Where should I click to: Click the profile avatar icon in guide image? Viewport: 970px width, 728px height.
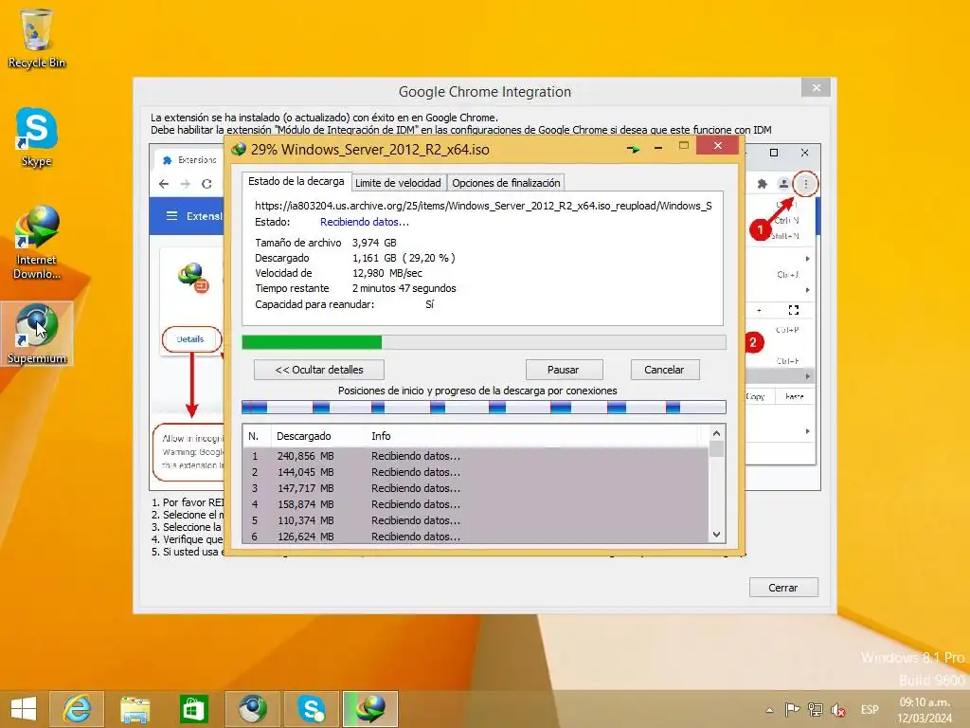click(783, 184)
